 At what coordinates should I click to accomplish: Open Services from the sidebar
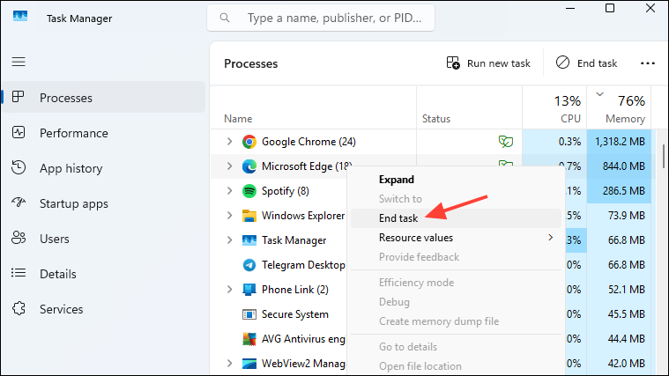pos(61,309)
